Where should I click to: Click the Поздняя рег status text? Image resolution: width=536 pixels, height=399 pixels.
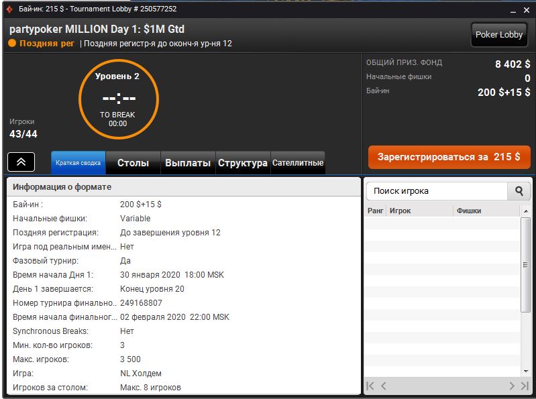click(x=47, y=44)
